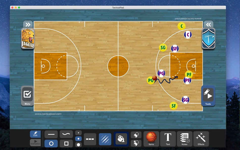
Task: Select the blue striped fill swatch
Action: coord(105,139)
